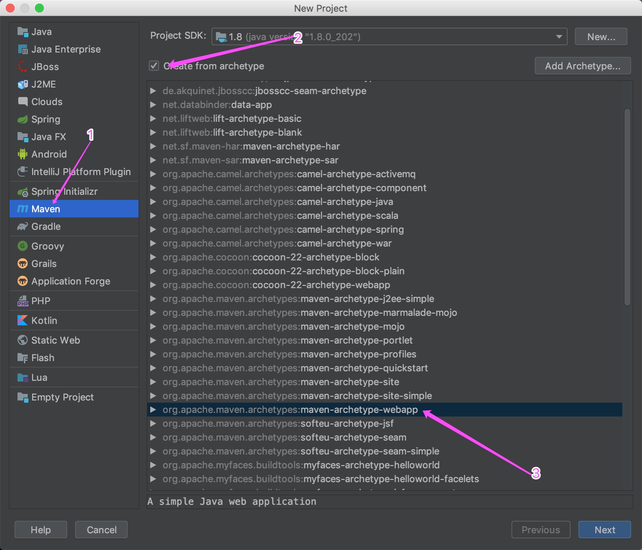The width and height of the screenshot is (642, 550).
Task: Toggle Create from archetype checkbox
Action: click(154, 66)
